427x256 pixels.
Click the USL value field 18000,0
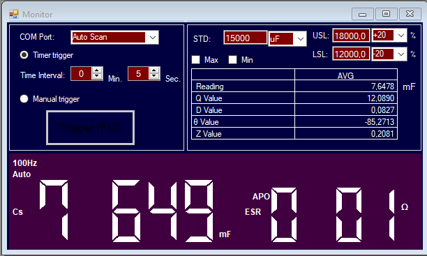(351, 36)
